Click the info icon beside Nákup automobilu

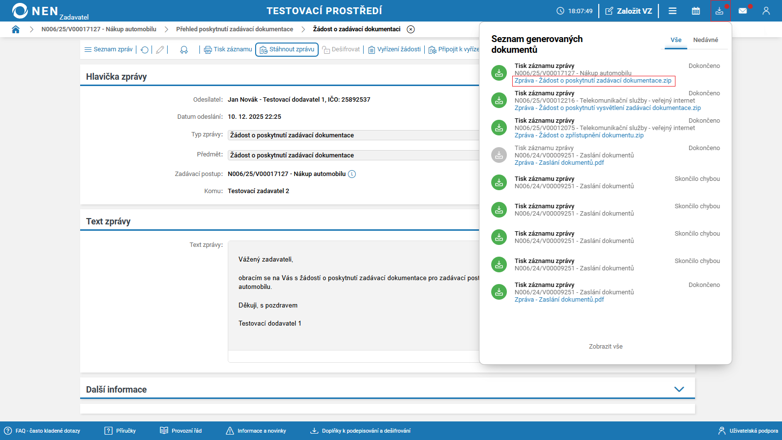pos(352,174)
